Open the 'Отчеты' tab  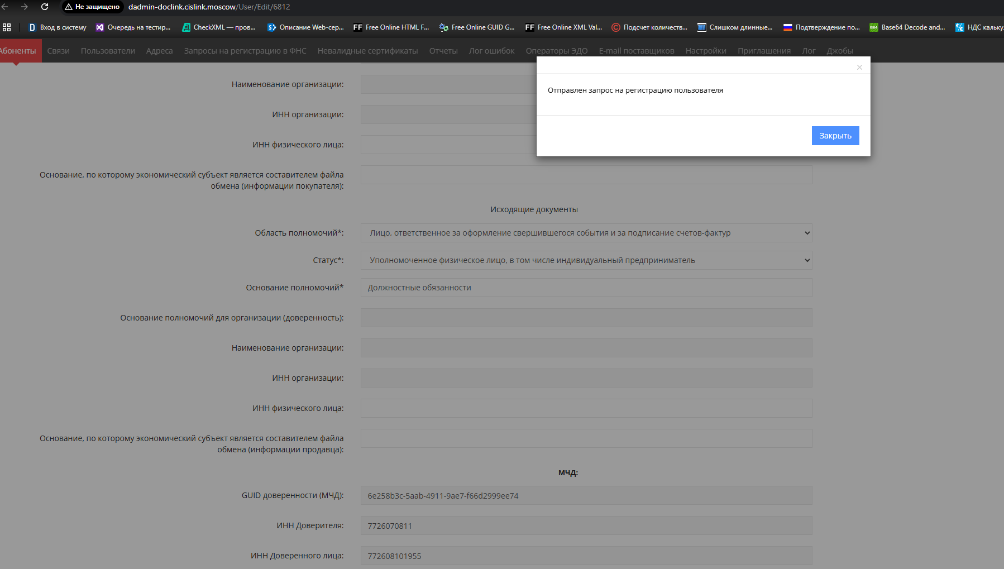(x=443, y=51)
